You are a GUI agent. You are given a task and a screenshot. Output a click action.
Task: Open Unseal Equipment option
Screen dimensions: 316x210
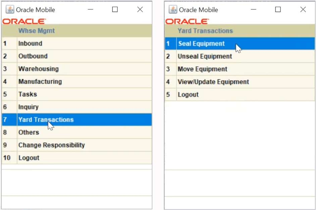click(x=240, y=56)
